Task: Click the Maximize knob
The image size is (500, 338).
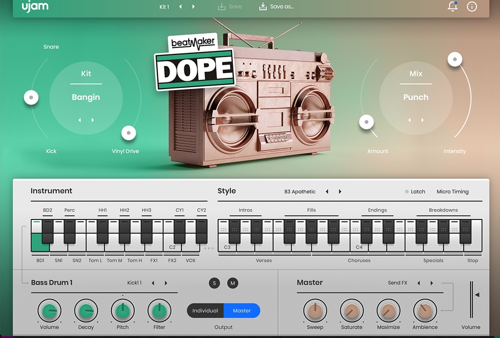Action: point(388,311)
